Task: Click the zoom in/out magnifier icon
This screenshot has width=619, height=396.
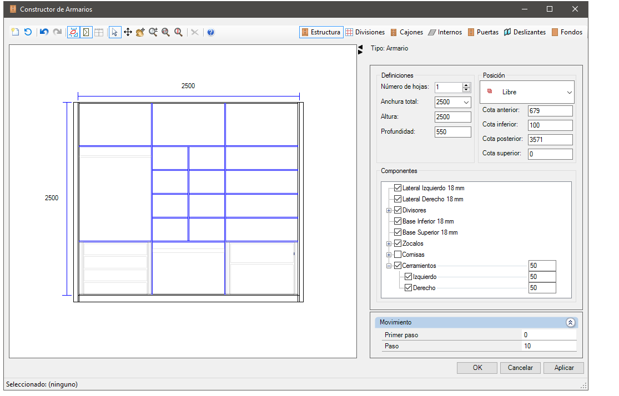Action: pyautogui.click(x=153, y=32)
